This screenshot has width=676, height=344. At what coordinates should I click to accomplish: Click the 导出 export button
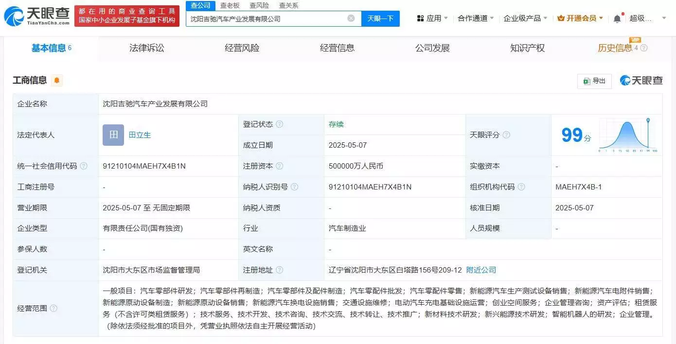tap(594, 81)
